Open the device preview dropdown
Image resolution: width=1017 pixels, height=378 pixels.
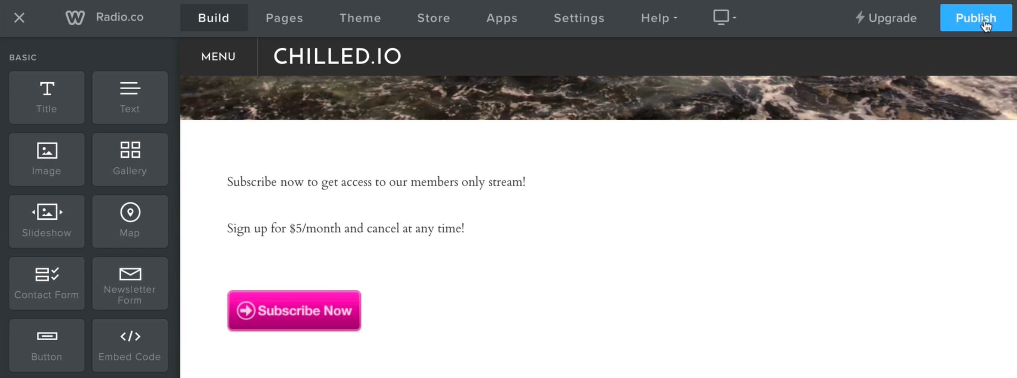(x=724, y=18)
